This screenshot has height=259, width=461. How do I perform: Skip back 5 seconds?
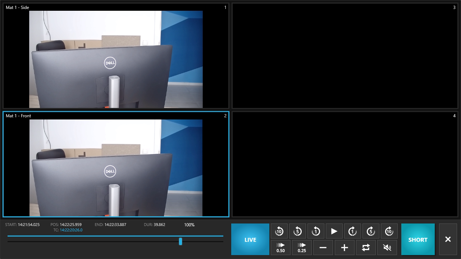point(298,231)
